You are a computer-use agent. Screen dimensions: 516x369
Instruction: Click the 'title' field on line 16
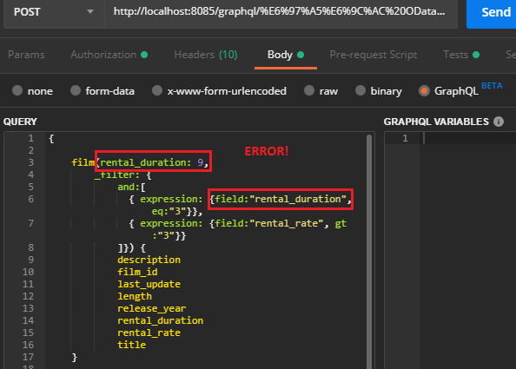[x=132, y=345]
